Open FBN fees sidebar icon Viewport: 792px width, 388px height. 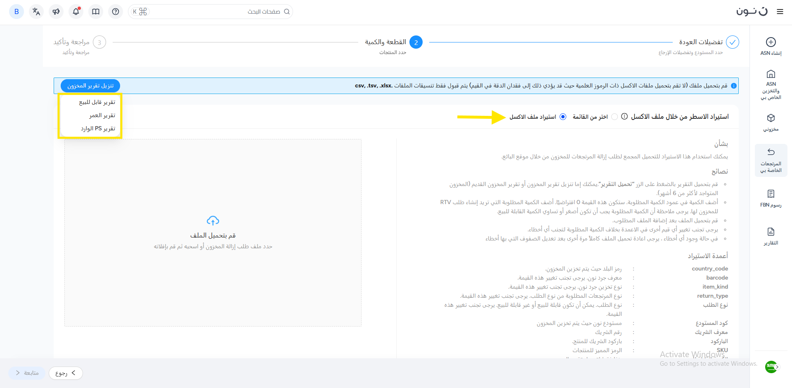point(771,194)
